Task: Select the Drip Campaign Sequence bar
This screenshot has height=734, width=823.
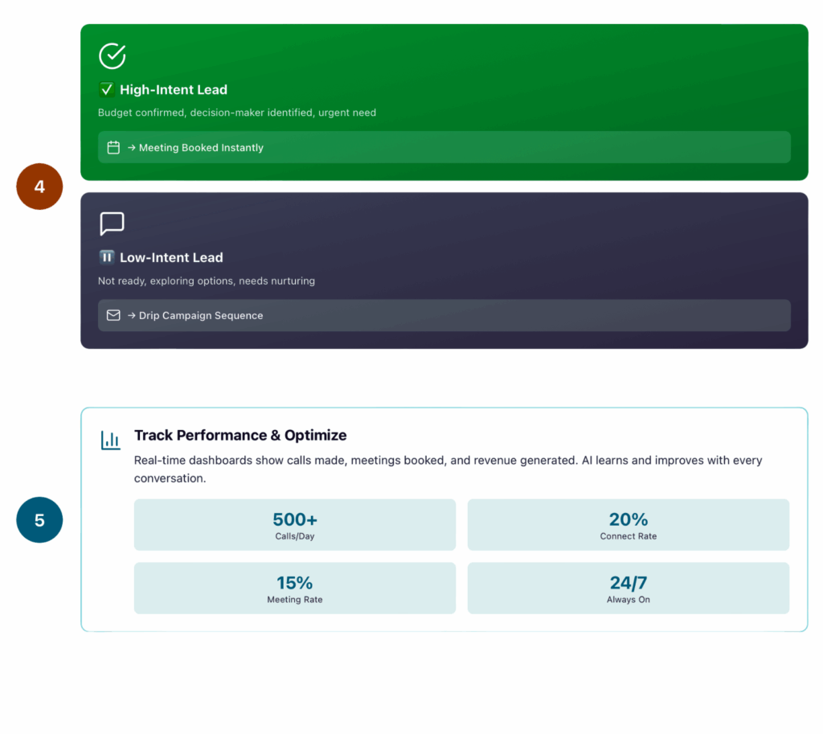Action: 444,315
